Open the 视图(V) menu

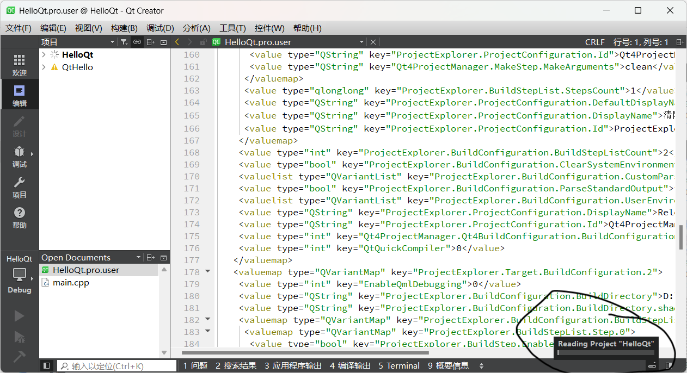[89, 28]
